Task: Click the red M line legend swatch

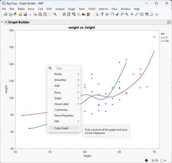Action: (163, 41)
